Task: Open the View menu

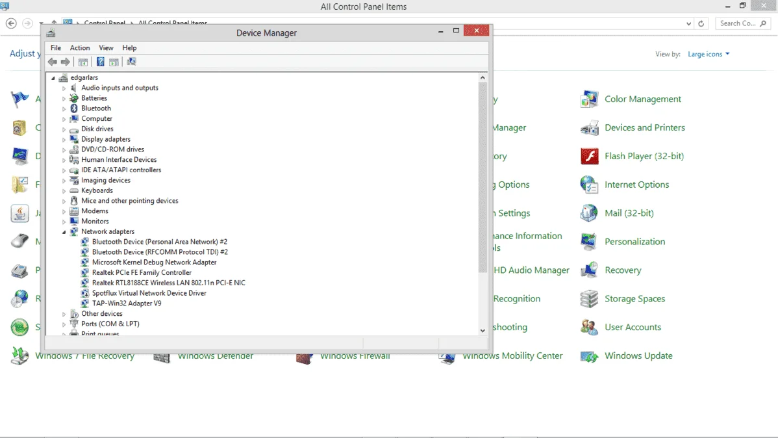Action: click(x=106, y=48)
